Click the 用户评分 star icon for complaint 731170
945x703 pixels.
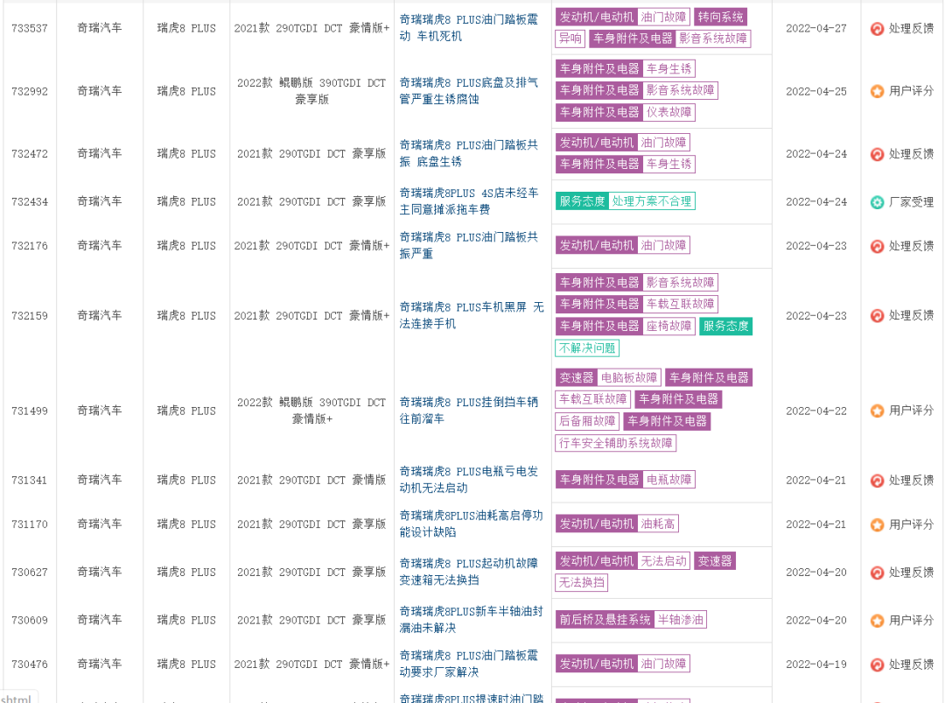click(x=877, y=524)
